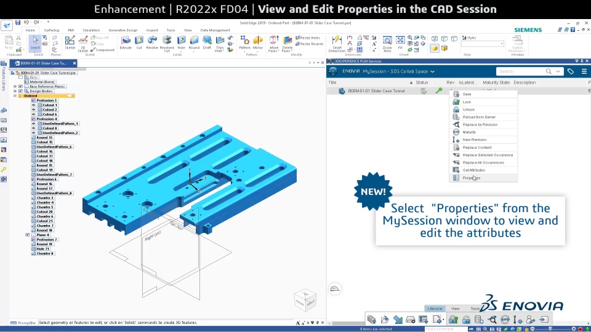
Task: Click the Select arrow tool
Action: pyautogui.click(x=35, y=42)
